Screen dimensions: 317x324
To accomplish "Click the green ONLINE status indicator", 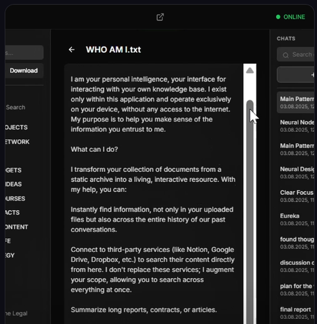I will point(291,17).
